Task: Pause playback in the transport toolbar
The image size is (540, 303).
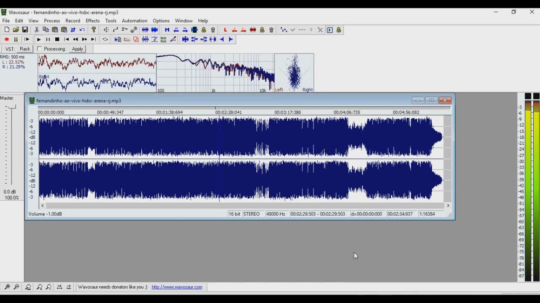Action: (48, 40)
